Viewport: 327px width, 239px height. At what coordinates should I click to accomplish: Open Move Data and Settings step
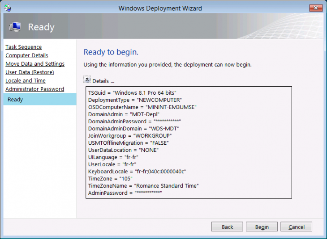tap(35, 64)
